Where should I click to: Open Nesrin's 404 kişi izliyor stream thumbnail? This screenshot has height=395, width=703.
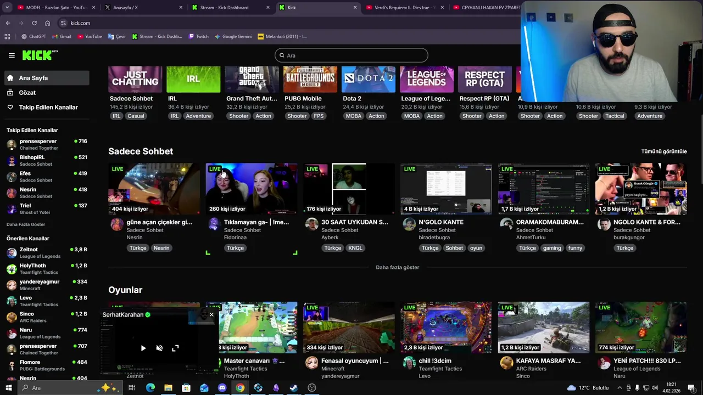154,189
